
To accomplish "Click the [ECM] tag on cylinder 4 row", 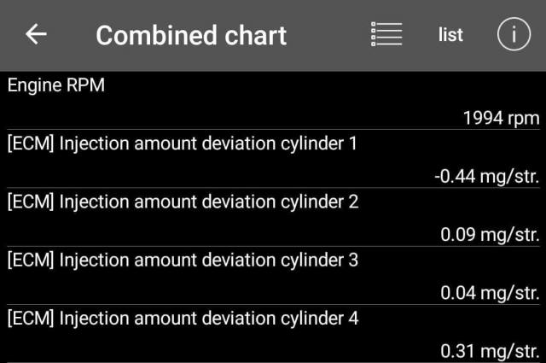I will pos(31,318).
